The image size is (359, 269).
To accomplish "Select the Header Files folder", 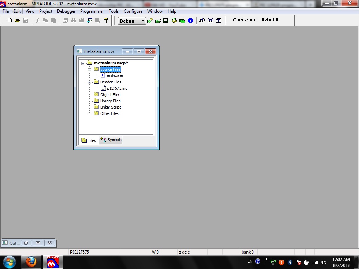I will pyautogui.click(x=110, y=82).
